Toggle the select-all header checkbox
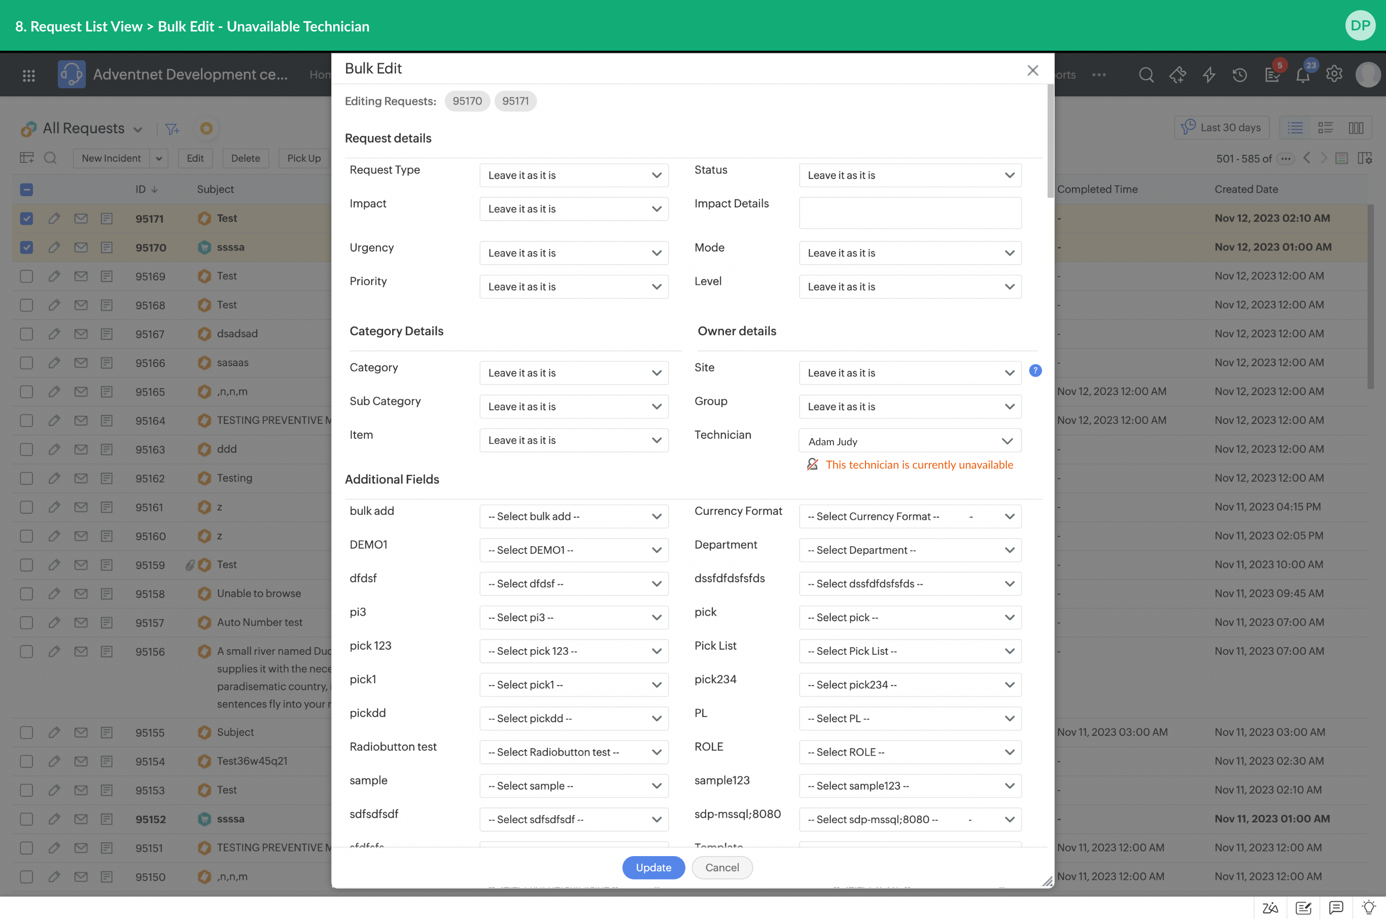This screenshot has width=1386, height=919. tap(26, 189)
